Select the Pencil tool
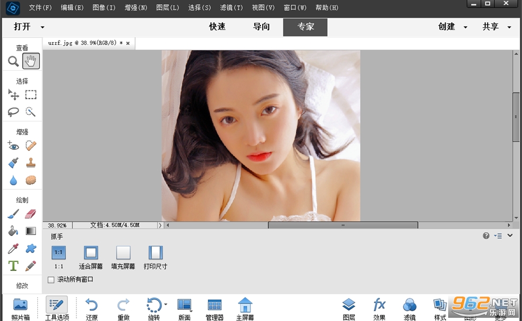 coord(31,266)
